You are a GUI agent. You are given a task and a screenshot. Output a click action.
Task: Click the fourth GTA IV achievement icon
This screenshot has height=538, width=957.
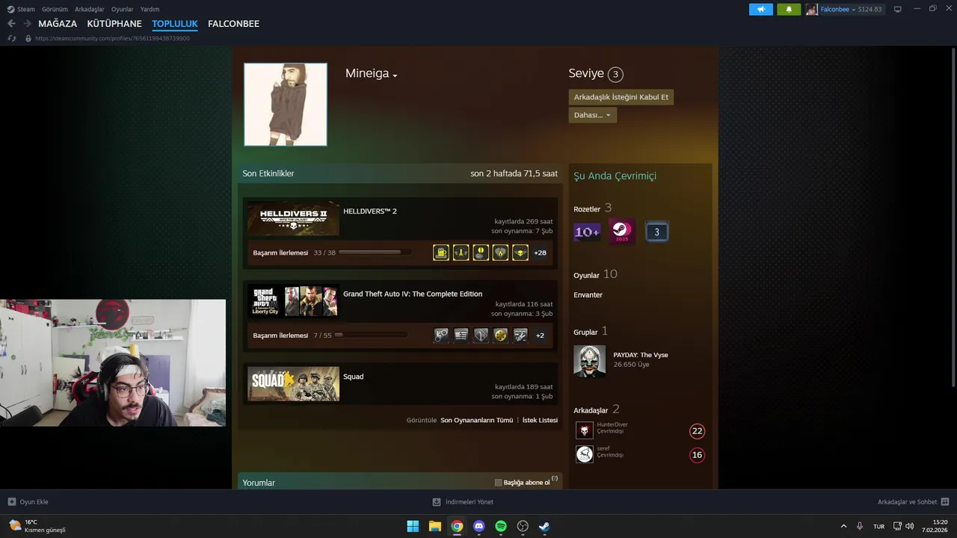click(x=500, y=336)
